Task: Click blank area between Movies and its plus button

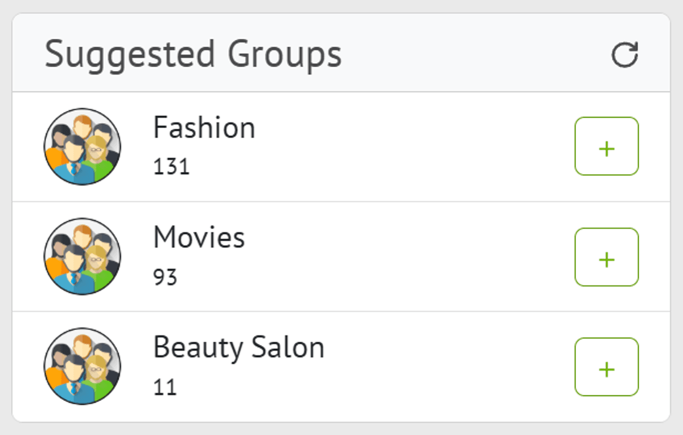Action: [415, 256]
